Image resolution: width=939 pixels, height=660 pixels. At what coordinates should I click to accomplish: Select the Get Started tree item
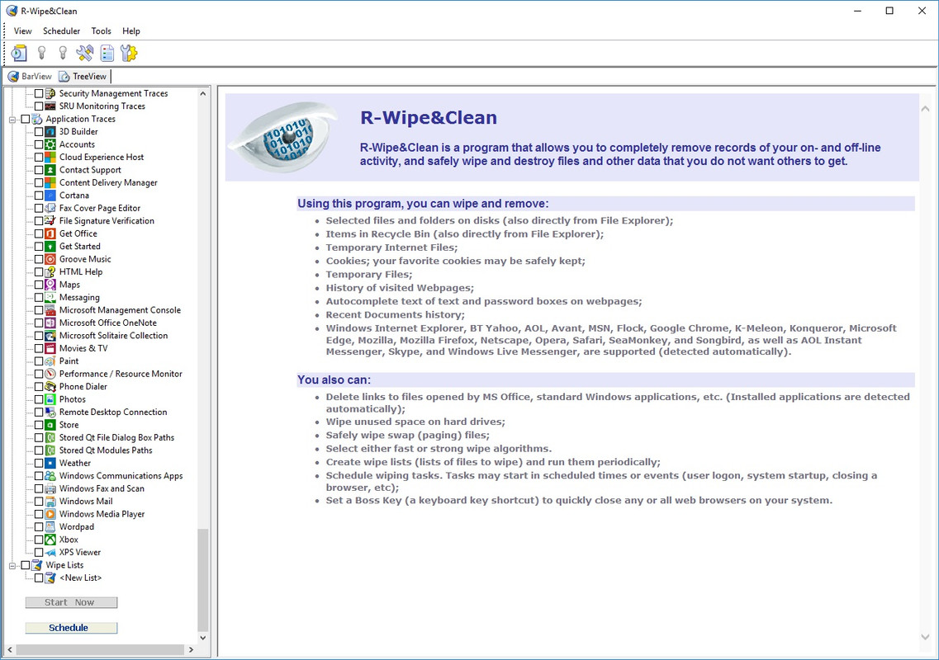click(x=79, y=246)
